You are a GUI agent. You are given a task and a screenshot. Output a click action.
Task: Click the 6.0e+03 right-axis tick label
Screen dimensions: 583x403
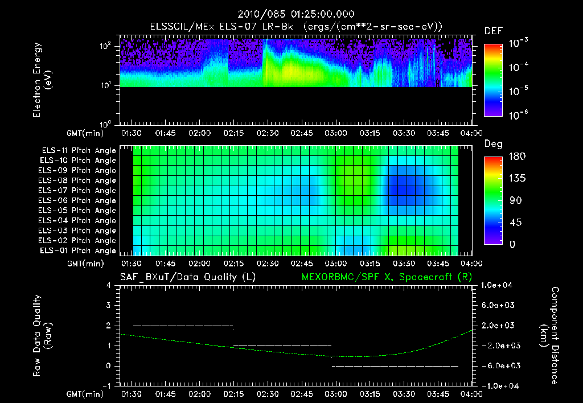pos(498,305)
